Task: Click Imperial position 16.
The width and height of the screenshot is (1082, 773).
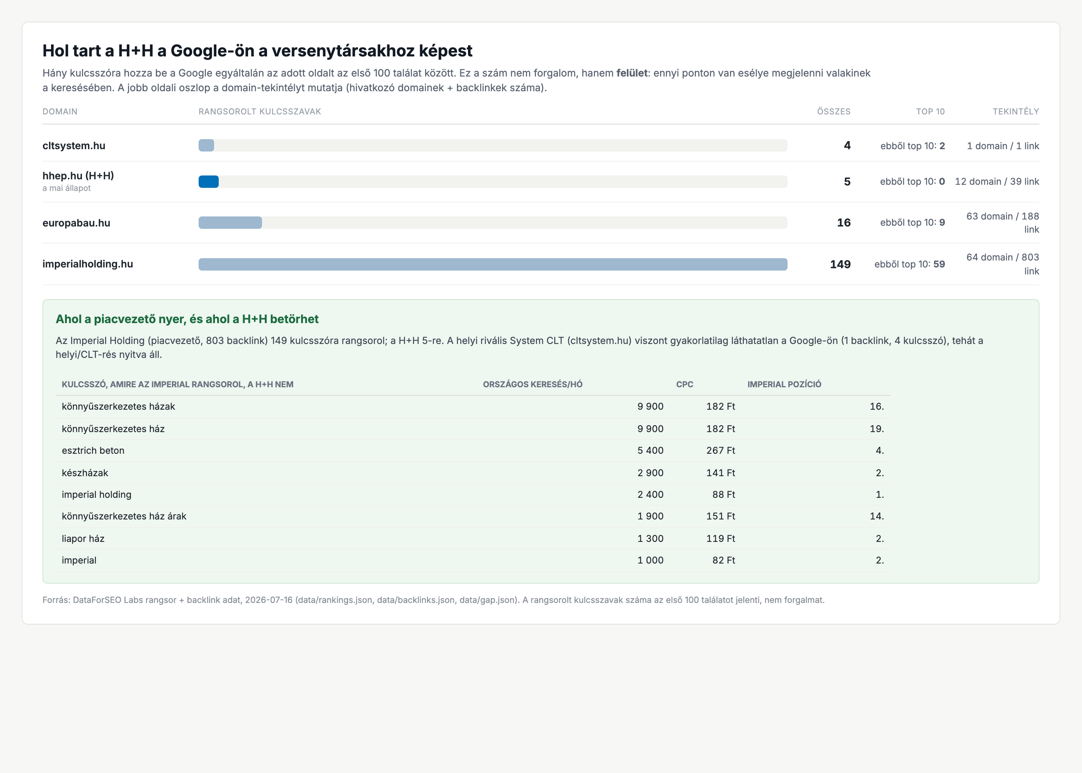Action: 876,407
